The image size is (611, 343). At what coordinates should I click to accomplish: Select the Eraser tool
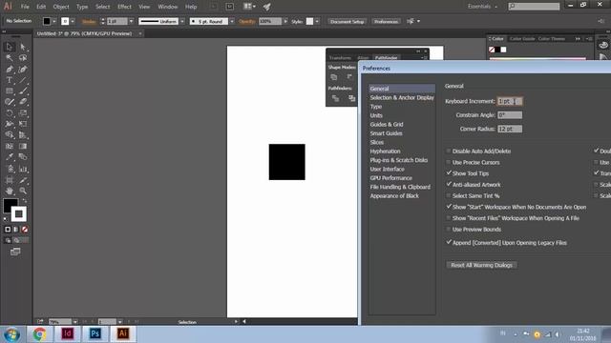tap(23, 102)
